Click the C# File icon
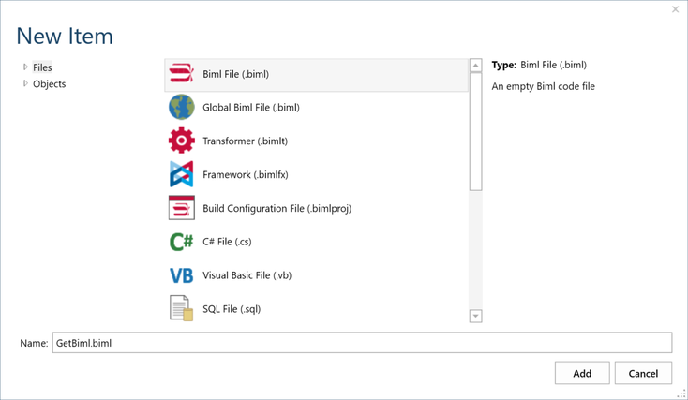The width and height of the screenshot is (688, 400). (181, 242)
